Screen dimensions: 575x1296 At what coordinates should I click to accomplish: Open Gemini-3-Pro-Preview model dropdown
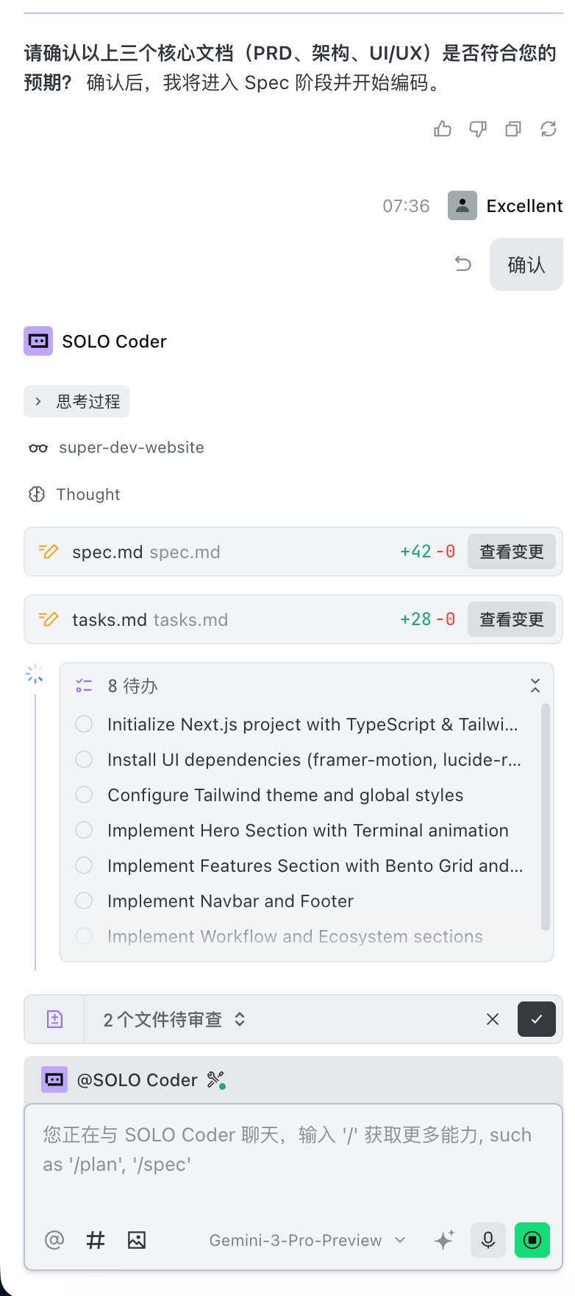[307, 1240]
